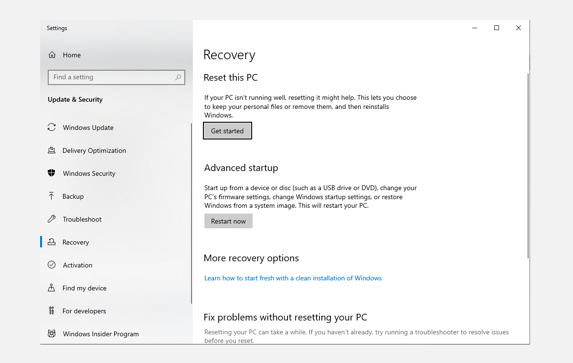This screenshot has width=573, height=363.
Task: Click the Troubleshoot wrench icon
Action: click(52, 219)
